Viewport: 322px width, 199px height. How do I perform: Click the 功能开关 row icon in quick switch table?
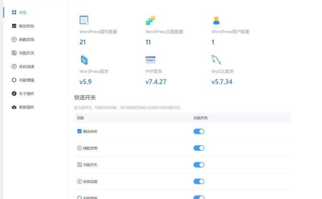(x=80, y=165)
